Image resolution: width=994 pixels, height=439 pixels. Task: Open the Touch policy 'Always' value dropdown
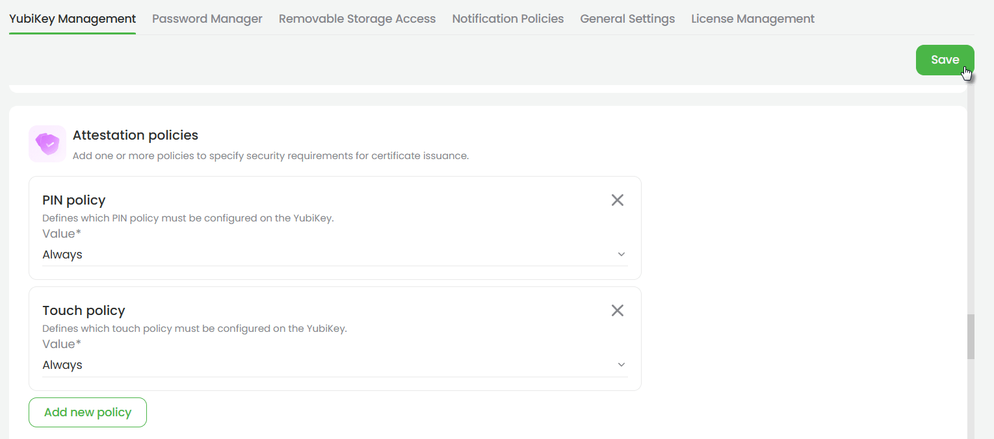(335, 365)
